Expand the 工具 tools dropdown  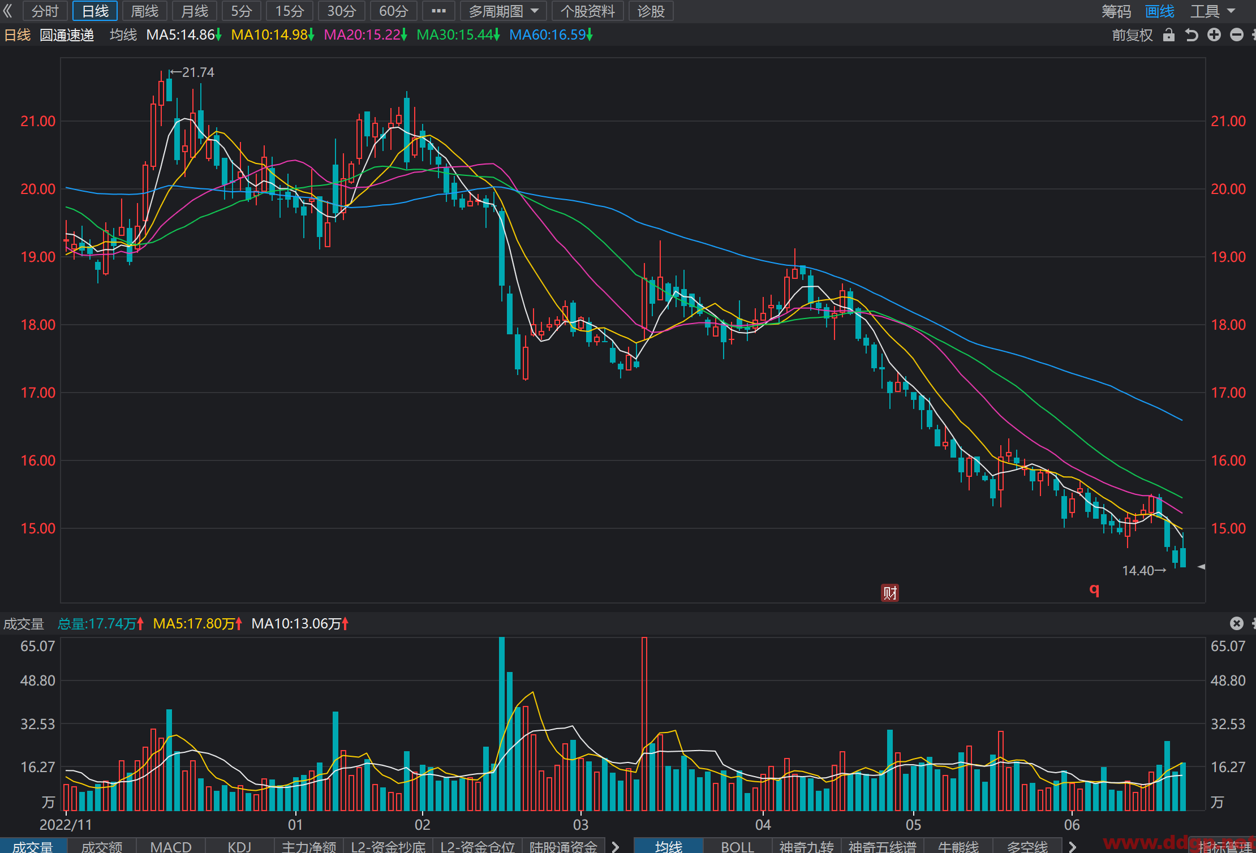1212,11
